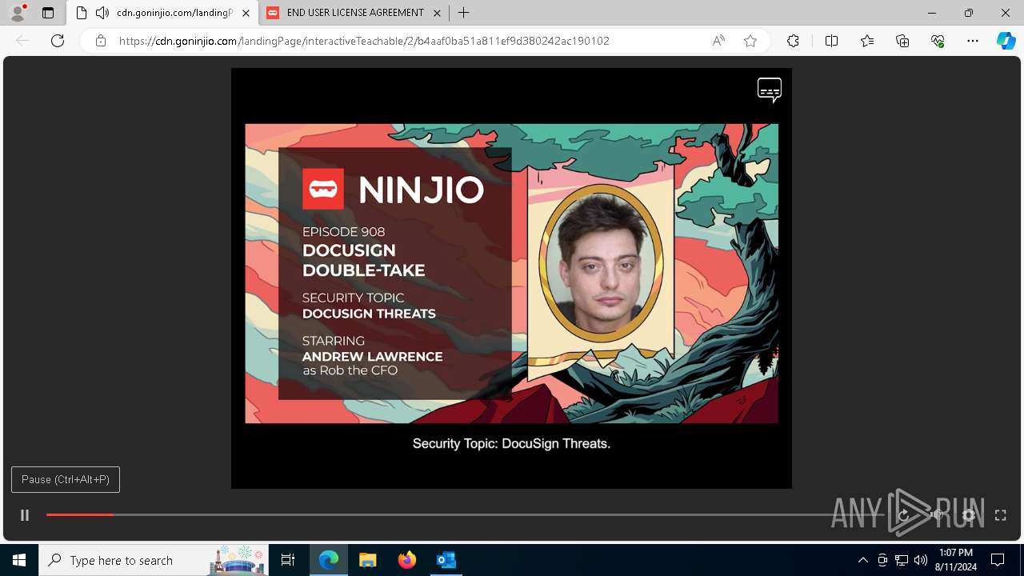1024x576 pixels.
Task: Open Microsoft Edge from taskbar
Action: (x=329, y=560)
